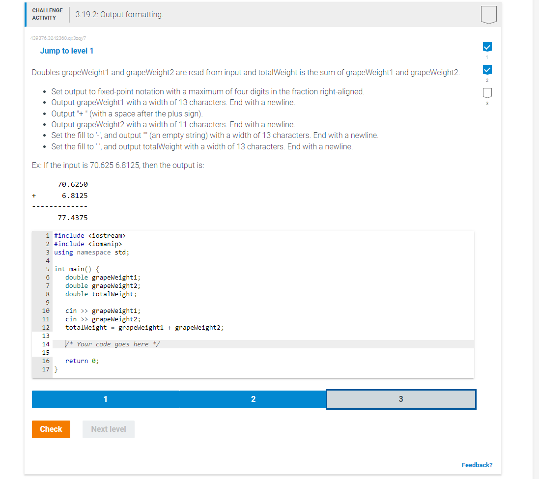Switch to level 2 tab
Viewport: 539px width, 479px height.
[x=253, y=399]
